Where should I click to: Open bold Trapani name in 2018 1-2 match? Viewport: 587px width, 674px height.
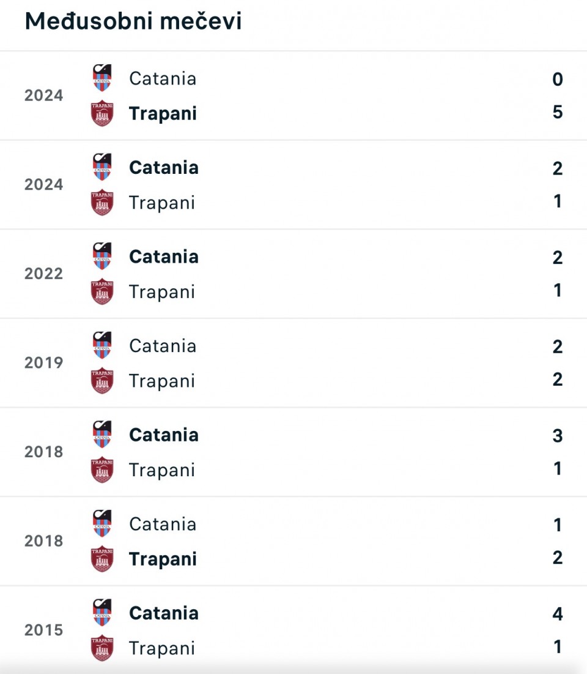coord(163,559)
